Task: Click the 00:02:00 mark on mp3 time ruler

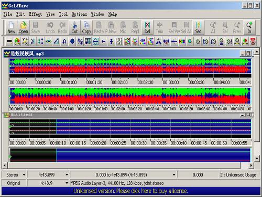Action: coord(119,82)
